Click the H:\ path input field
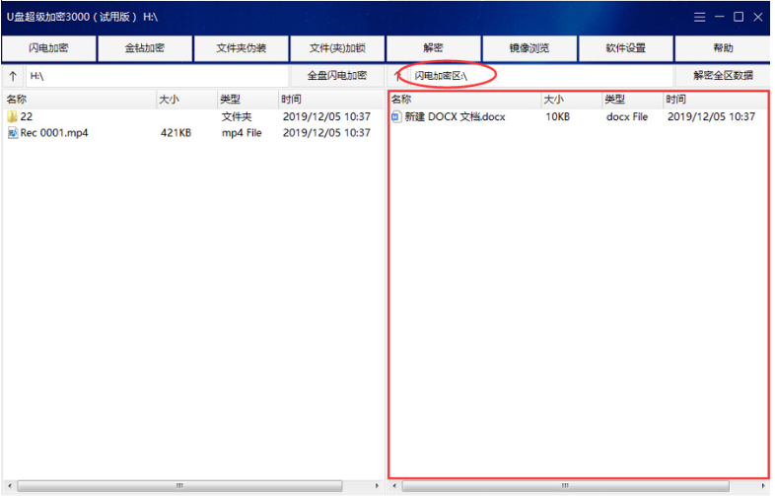Screen dimensions: 775x496 158,76
